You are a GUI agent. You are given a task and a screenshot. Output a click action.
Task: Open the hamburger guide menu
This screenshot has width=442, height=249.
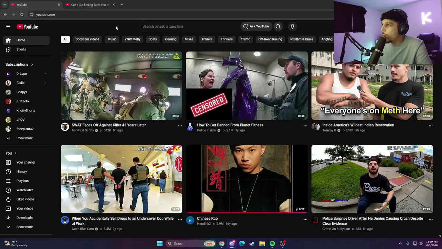coord(8,27)
